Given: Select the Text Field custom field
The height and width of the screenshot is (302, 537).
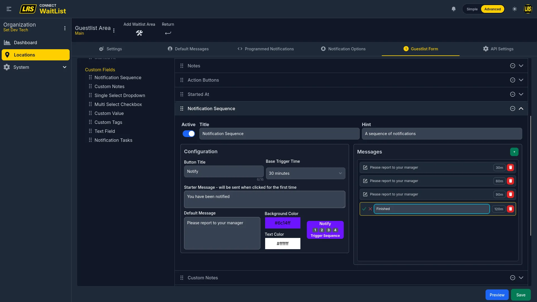Looking at the screenshot, I should point(105,131).
